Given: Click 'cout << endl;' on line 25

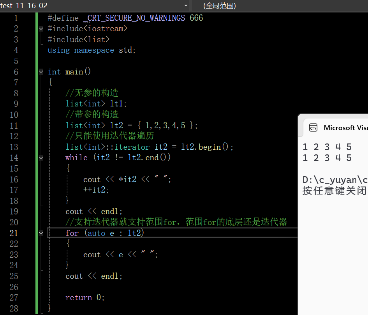Looking at the screenshot, I should (x=94, y=276).
